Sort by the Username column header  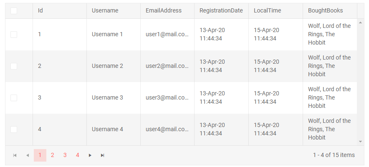click(x=105, y=11)
